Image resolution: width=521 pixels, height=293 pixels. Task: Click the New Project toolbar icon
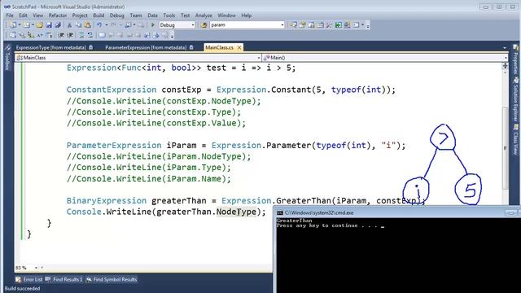(13, 25)
